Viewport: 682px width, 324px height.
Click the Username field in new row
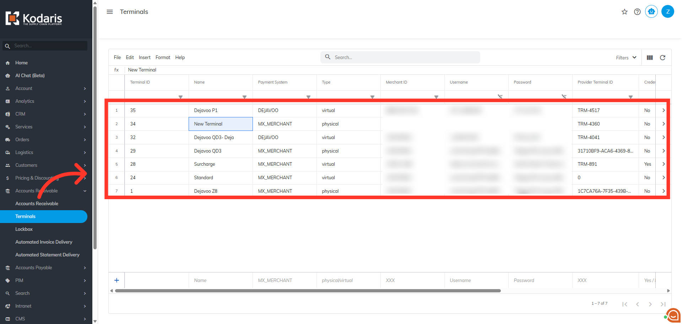click(476, 280)
